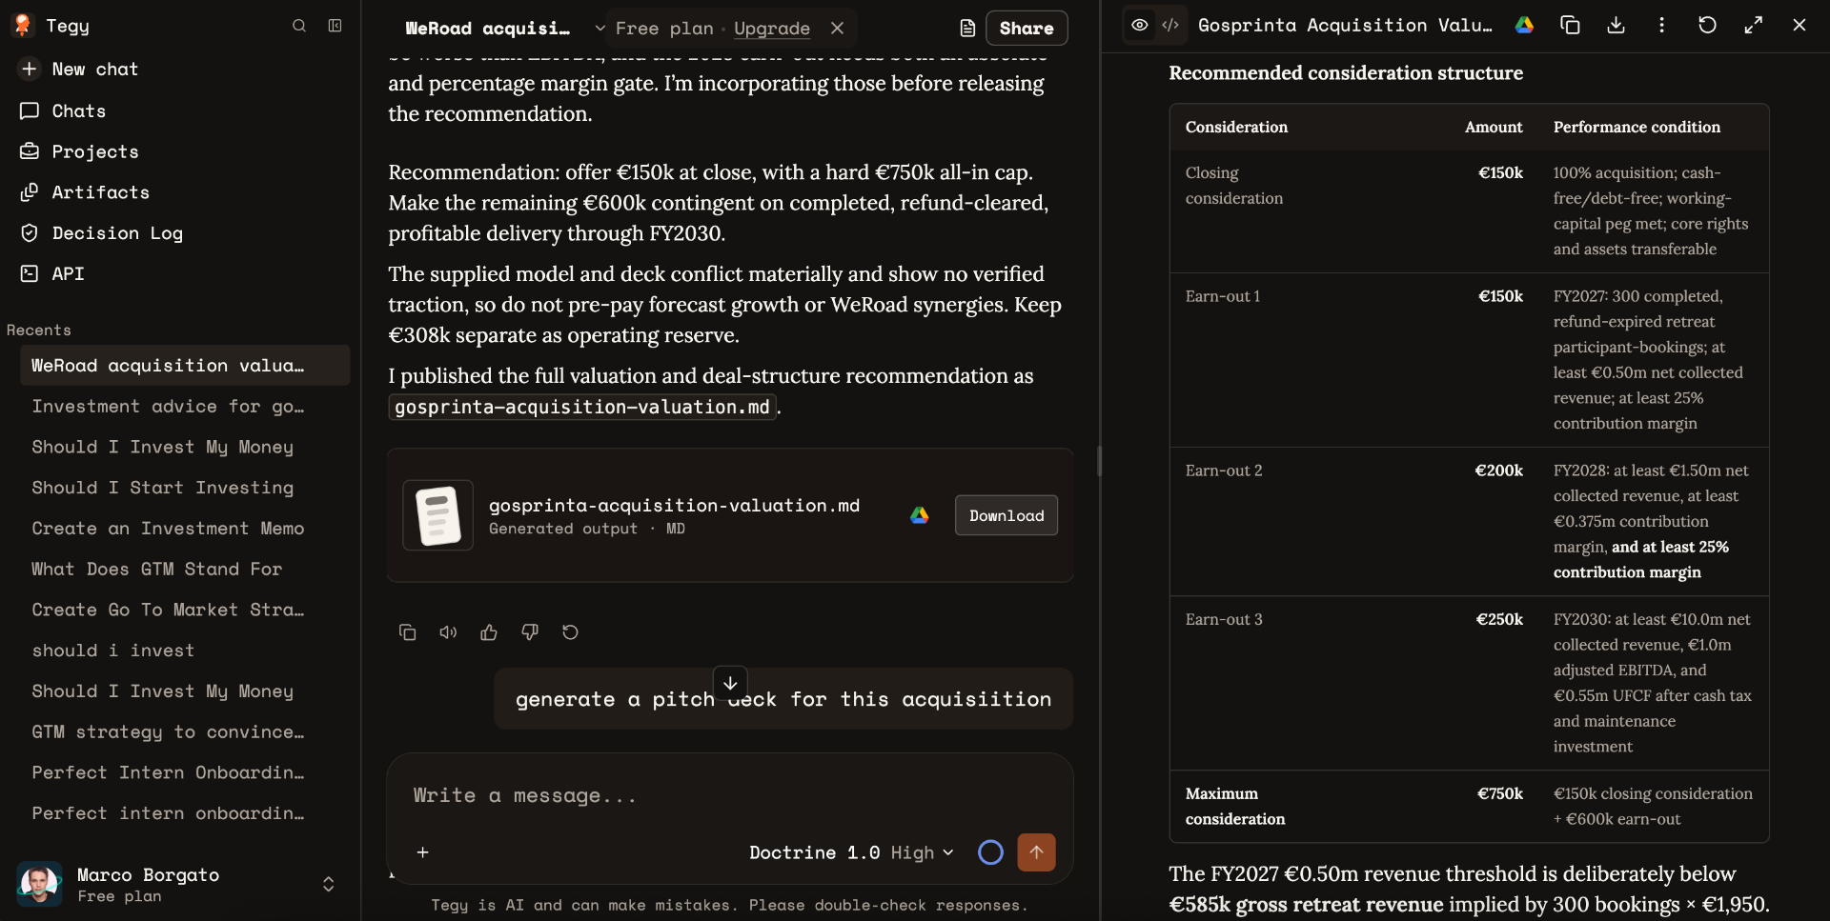Viewport: 1830px width, 921px height.
Task: Give thumbs down to the response
Action: click(x=530, y=632)
